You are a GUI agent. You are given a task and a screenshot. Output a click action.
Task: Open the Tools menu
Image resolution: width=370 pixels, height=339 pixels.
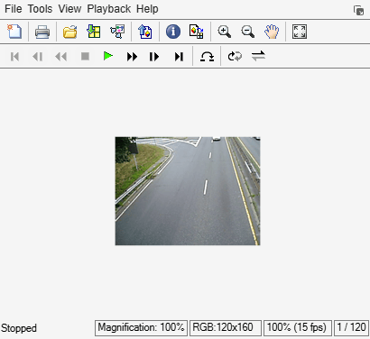(x=40, y=9)
